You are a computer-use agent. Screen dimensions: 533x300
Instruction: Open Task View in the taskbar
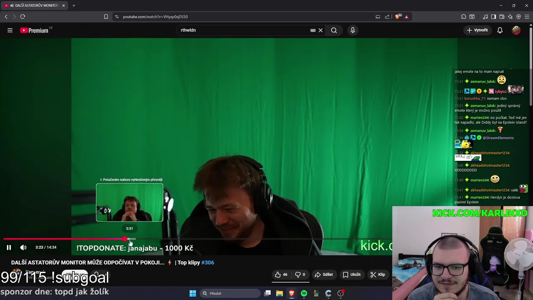[268, 293]
